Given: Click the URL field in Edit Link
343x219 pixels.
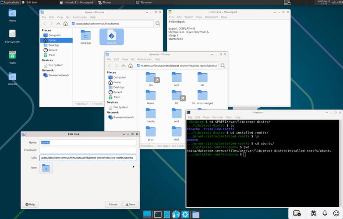Looking at the screenshot, I should pos(88,158).
